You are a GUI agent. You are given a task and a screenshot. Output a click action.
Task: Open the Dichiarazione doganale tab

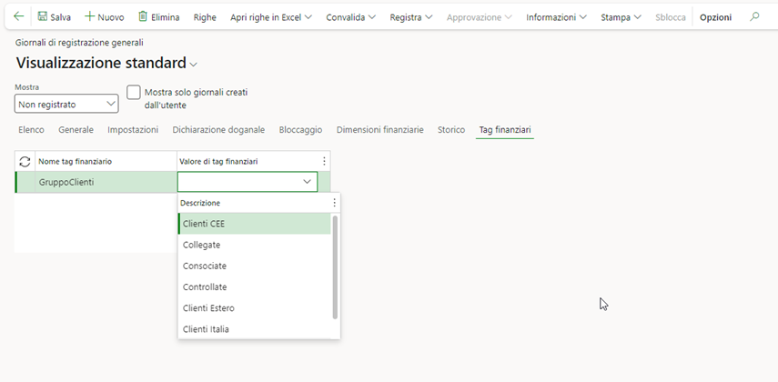(x=218, y=129)
